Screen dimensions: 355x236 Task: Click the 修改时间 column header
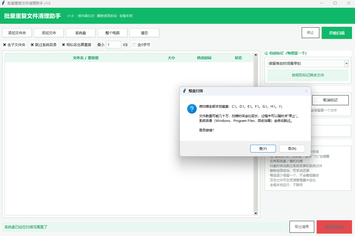(204, 58)
